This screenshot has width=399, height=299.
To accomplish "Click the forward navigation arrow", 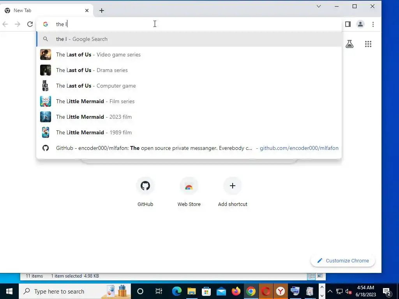I will pyautogui.click(x=18, y=24).
